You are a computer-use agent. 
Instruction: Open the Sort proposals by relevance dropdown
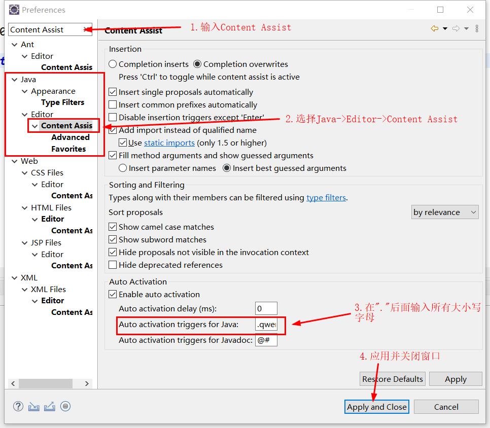445,212
